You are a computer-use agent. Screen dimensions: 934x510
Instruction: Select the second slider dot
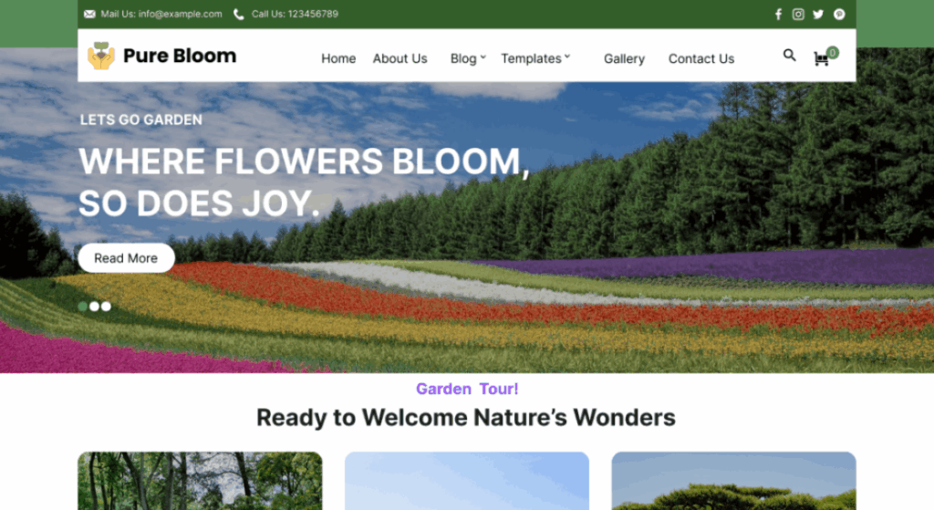point(94,307)
